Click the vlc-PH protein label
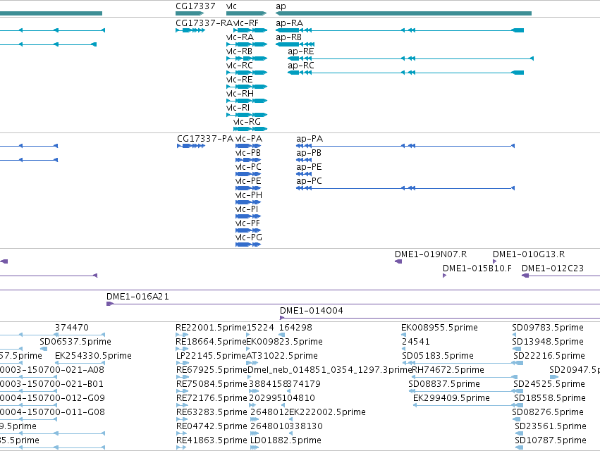The height and width of the screenshot is (451, 600). [249, 195]
